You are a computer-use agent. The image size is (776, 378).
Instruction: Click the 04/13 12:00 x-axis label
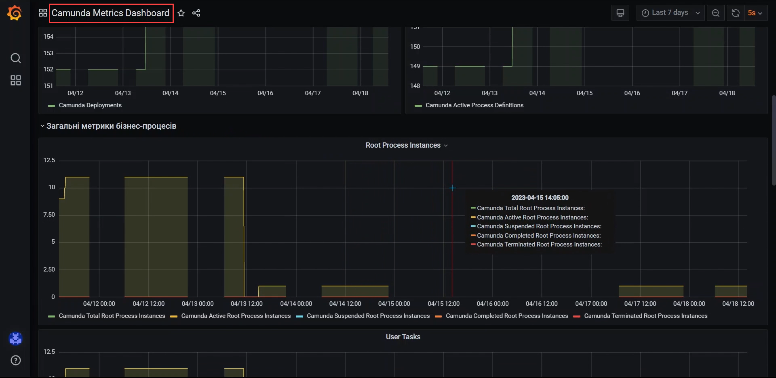tap(247, 304)
